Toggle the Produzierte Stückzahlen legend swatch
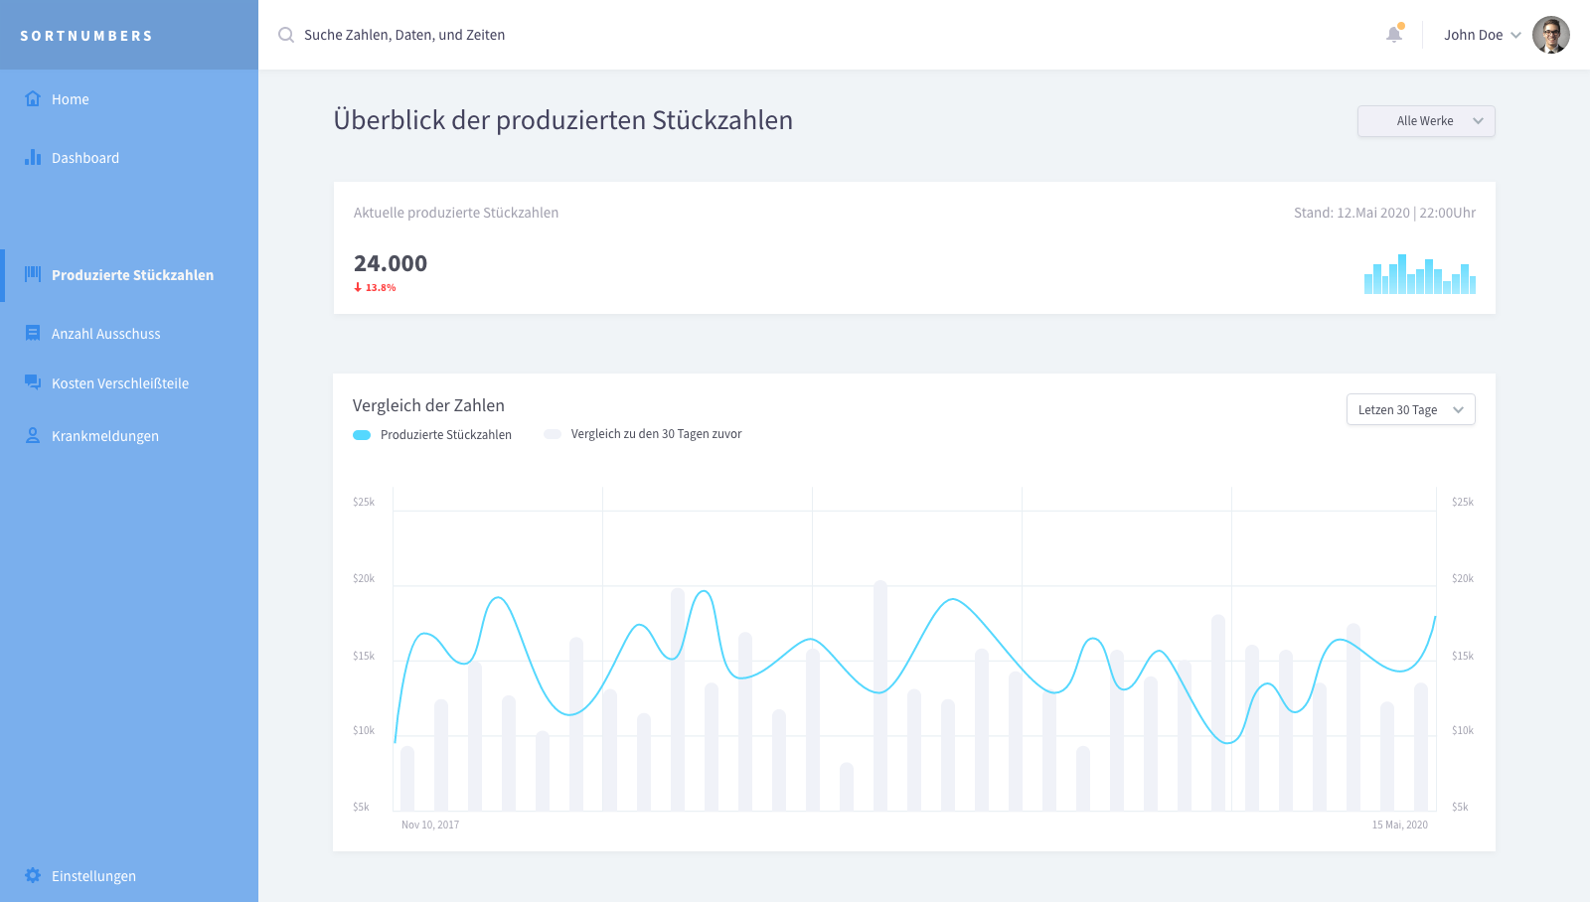The image size is (1590, 902). pyautogui.click(x=362, y=435)
